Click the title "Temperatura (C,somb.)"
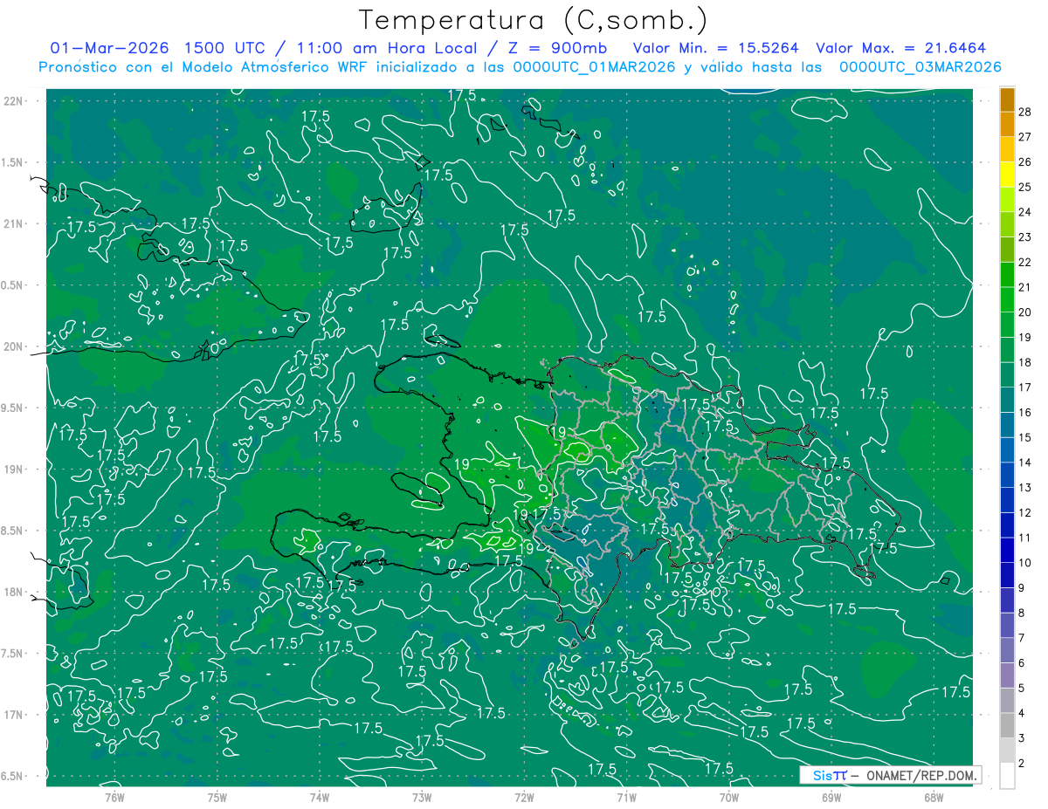This screenshot has height=809, width=1048. 534,20
